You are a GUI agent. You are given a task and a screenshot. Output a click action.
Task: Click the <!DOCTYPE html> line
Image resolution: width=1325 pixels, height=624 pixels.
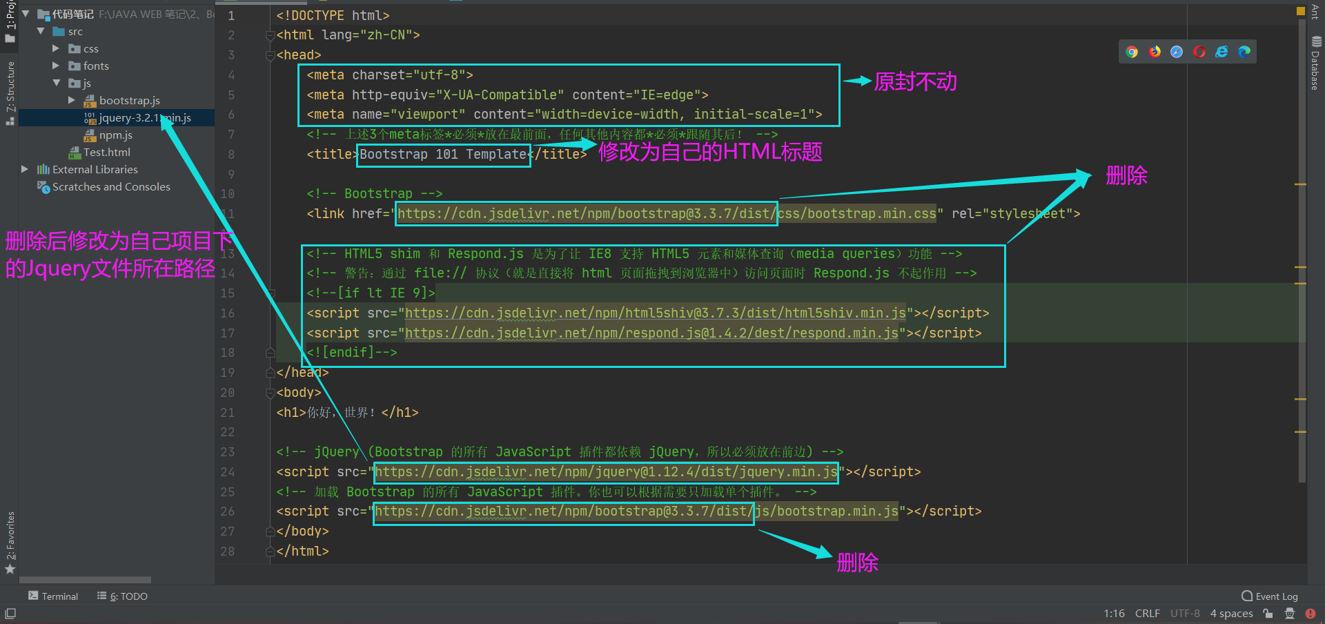tap(333, 15)
